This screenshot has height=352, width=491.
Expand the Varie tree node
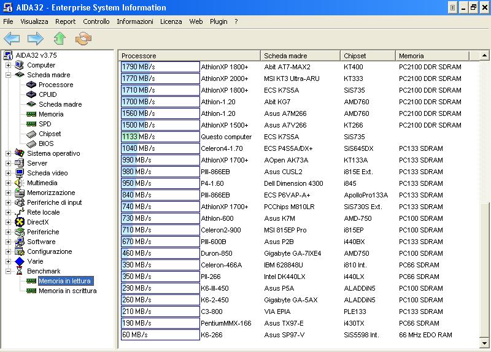click(8, 261)
